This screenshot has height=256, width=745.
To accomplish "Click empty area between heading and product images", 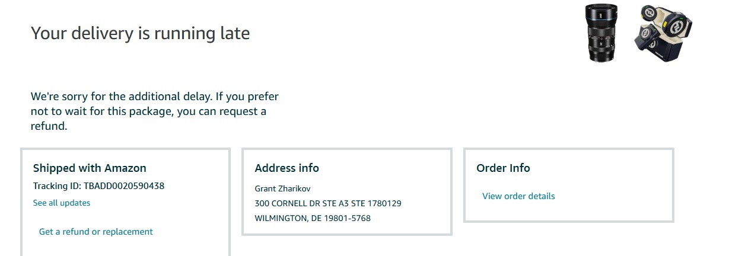I will click(415, 33).
